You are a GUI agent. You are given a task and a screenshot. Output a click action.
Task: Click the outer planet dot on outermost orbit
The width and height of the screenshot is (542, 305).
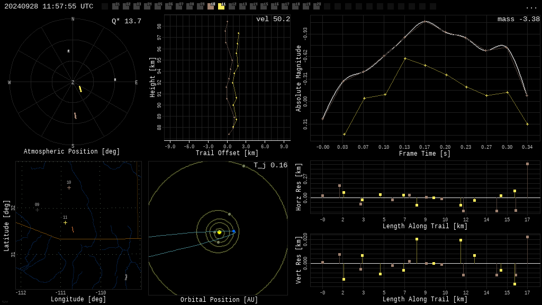tap(243, 166)
